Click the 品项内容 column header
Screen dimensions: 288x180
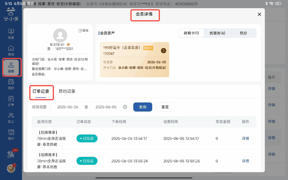point(44,121)
